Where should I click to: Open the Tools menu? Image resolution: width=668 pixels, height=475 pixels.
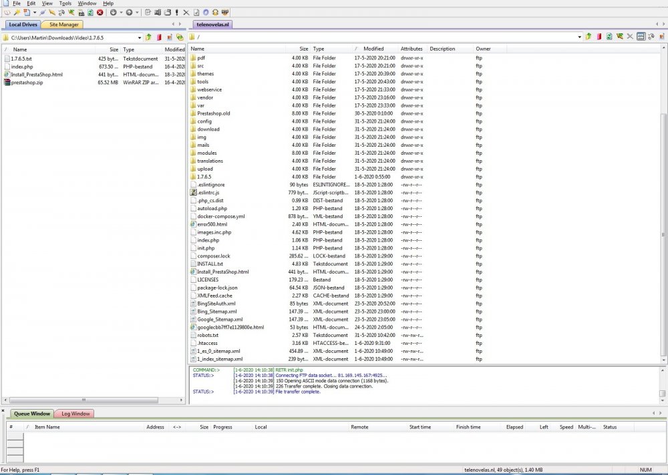tap(65, 3)
